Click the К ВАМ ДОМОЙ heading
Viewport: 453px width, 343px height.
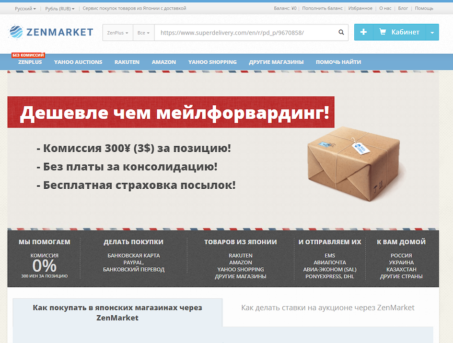click(401, 242)
